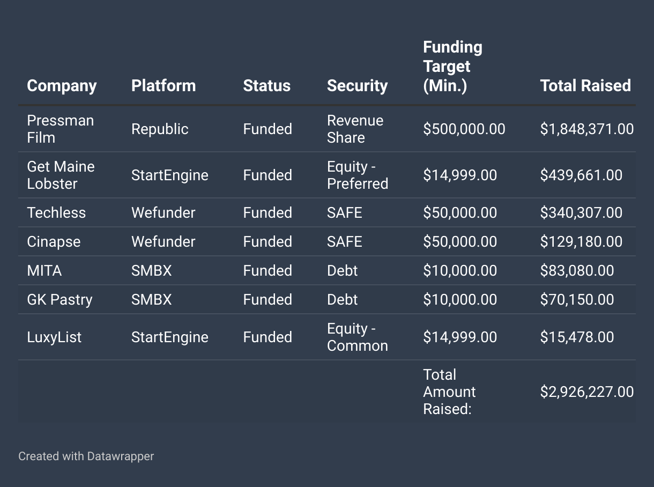Select the LuxyList company cell
This screenshot has width=654, height=487.
54,337
